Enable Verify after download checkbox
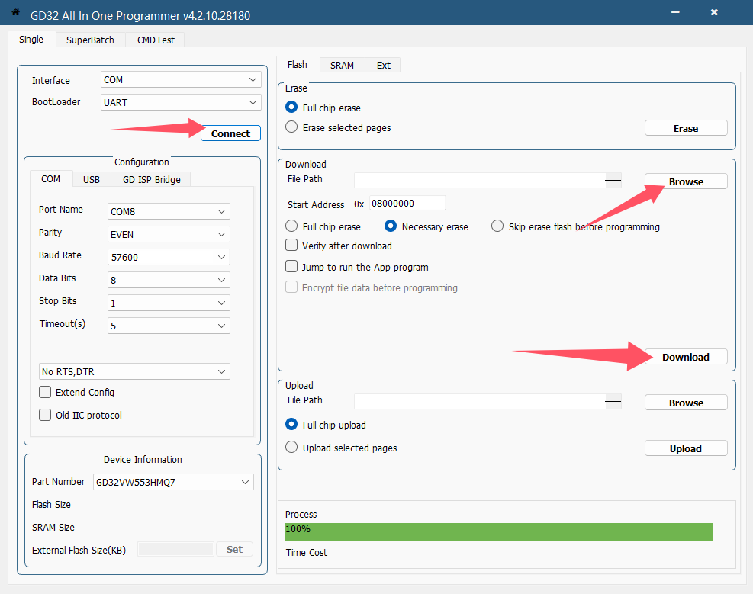 pos(291,246)
